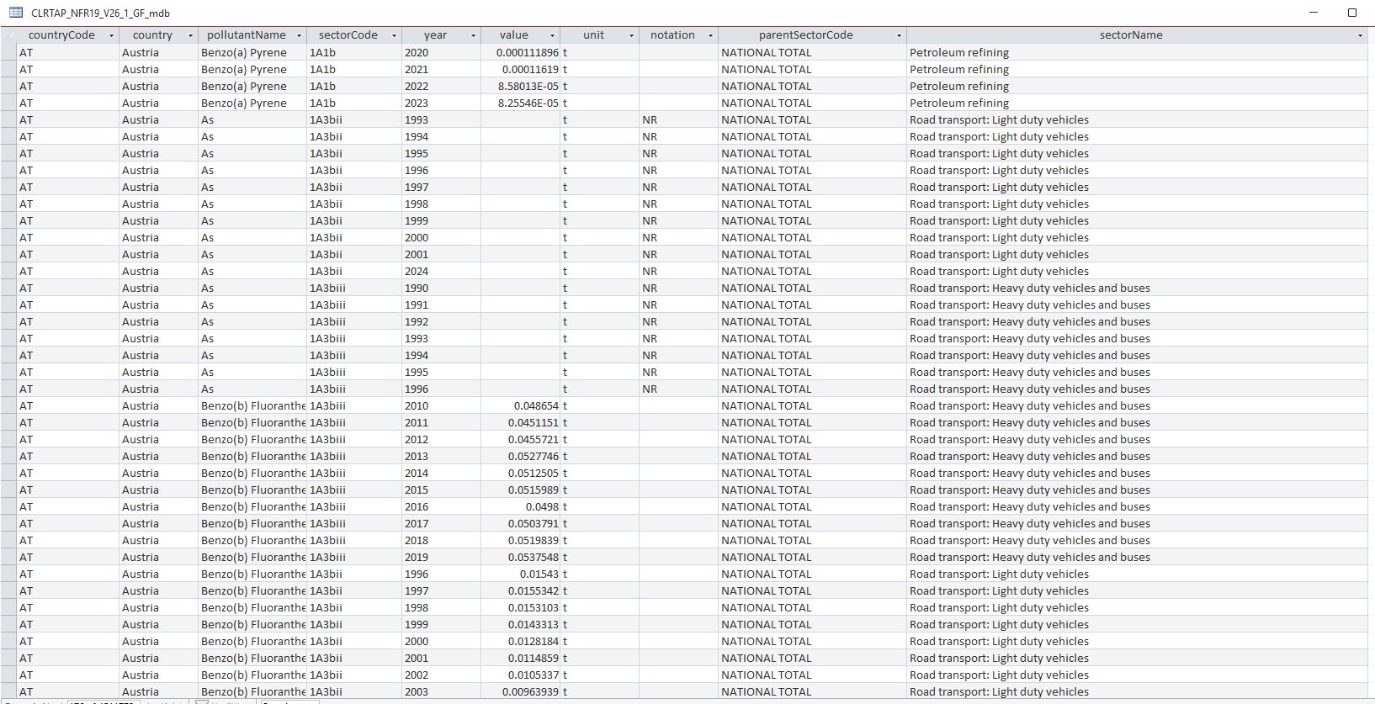Click Benzo(b) Fluoranthe in the 2014 row
Viewport: 1375px width, 704px height.
point(253,473)
